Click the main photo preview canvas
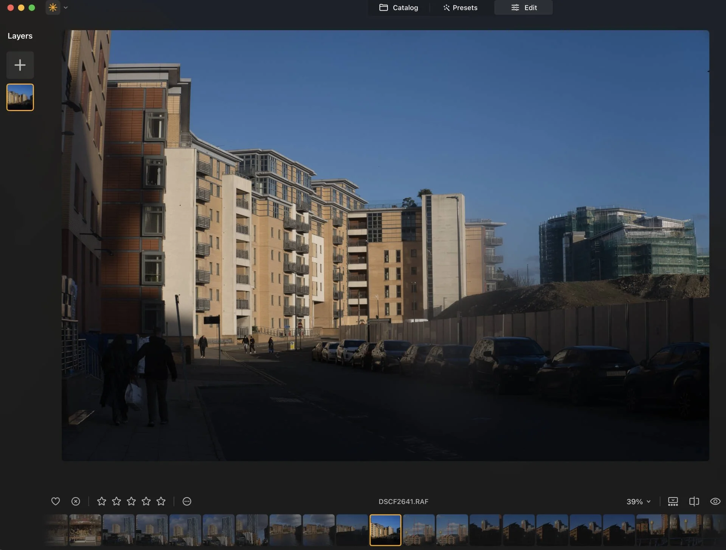 (385, 246)
